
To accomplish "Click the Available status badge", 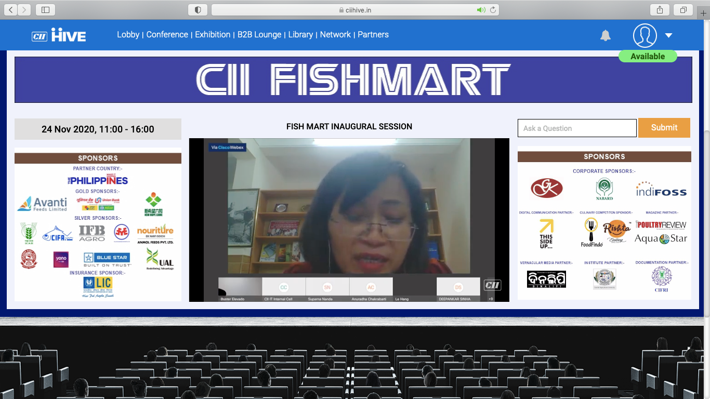I will (648, 56).
